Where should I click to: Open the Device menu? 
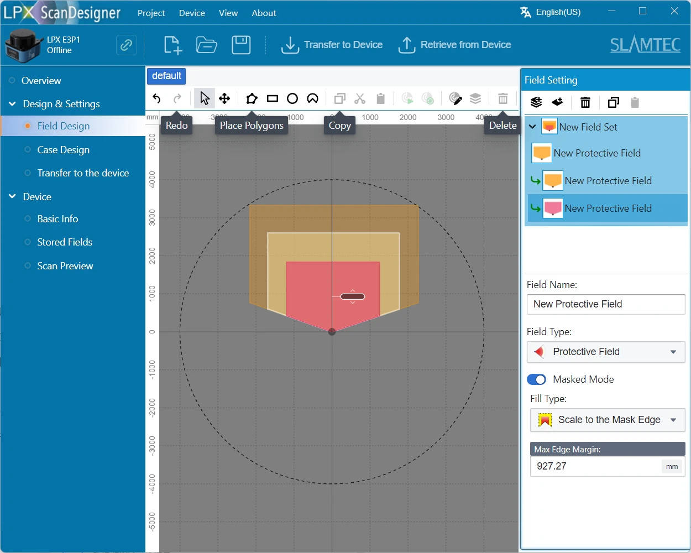[x=192, y=13]
